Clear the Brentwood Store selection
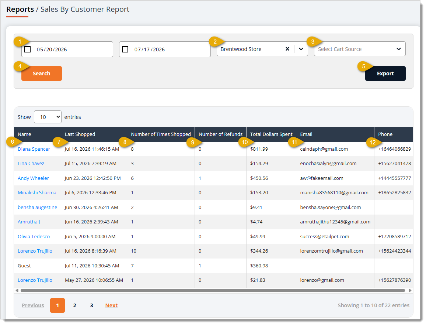 (287, 49)
